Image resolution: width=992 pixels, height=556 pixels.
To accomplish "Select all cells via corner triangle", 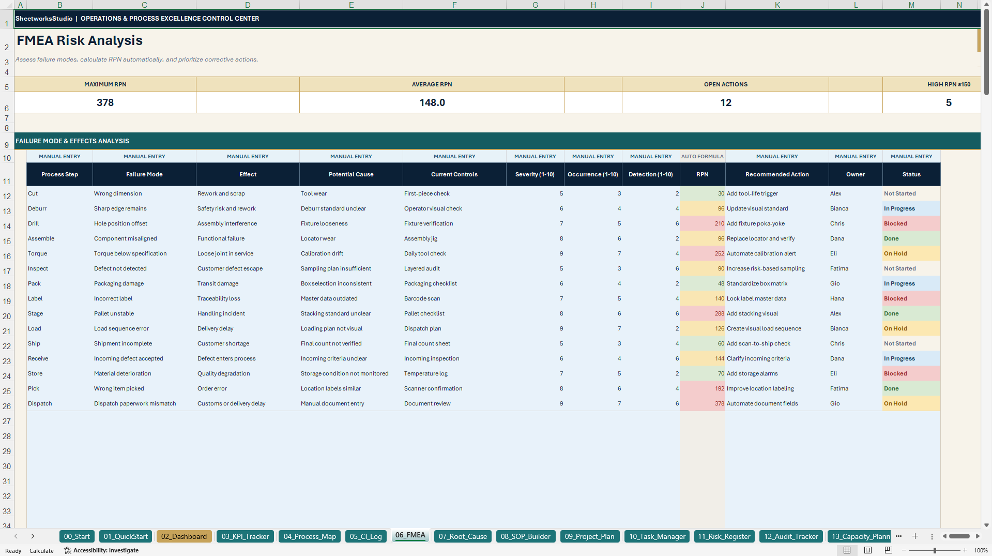I will click(x=7, y=5).
